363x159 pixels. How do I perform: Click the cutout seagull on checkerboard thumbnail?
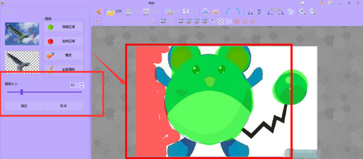[22, 62]
